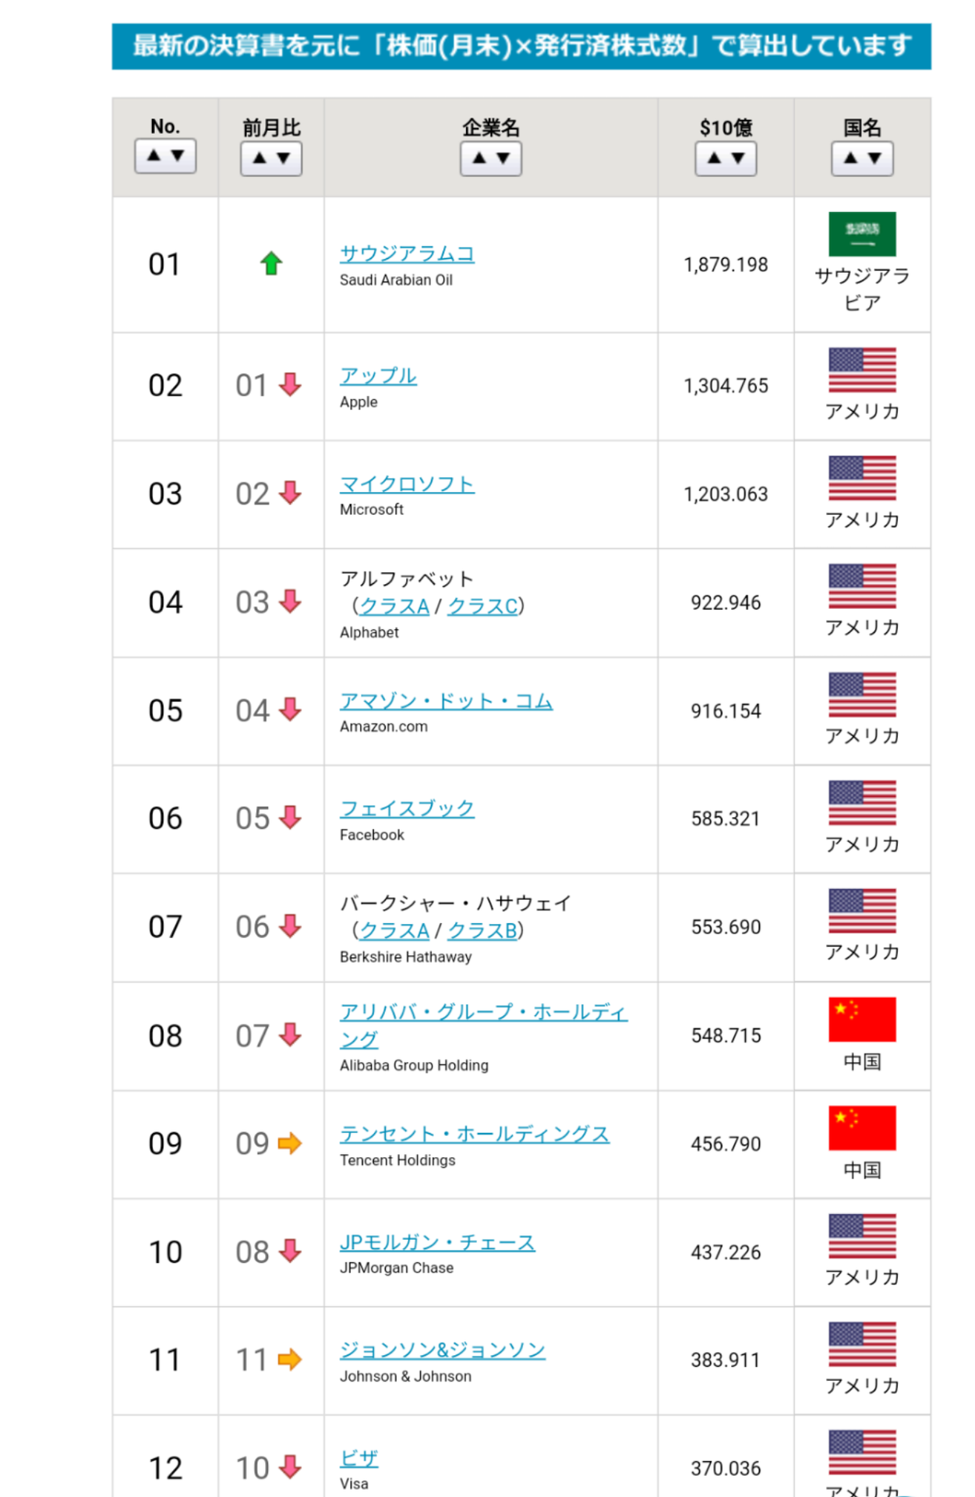
Task: Sort table by 国名 column
Action: click(862, 158)
